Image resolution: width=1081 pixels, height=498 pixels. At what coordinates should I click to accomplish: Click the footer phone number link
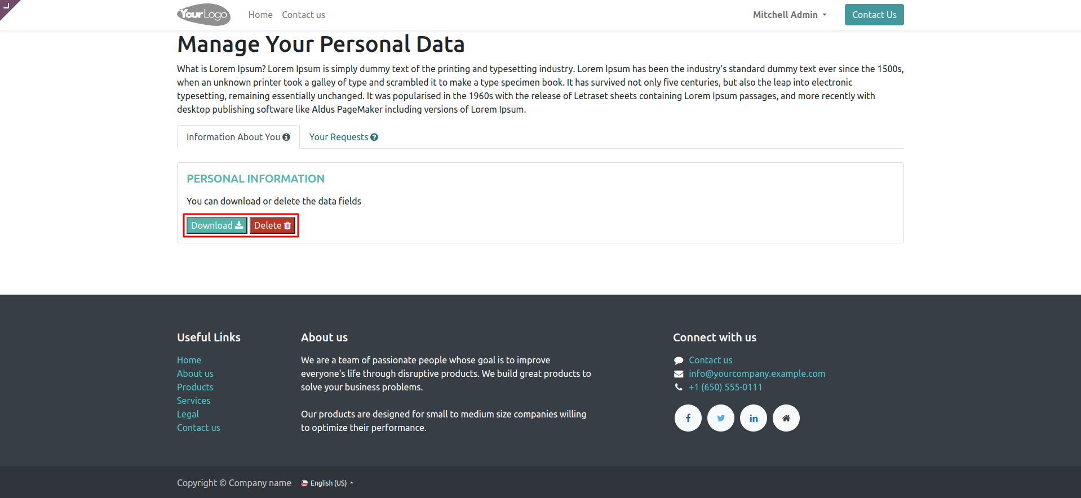tap(725, 387)
